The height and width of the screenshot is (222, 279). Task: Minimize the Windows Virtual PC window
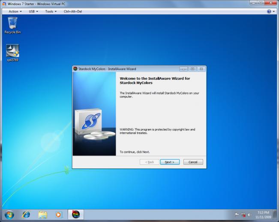253,3
